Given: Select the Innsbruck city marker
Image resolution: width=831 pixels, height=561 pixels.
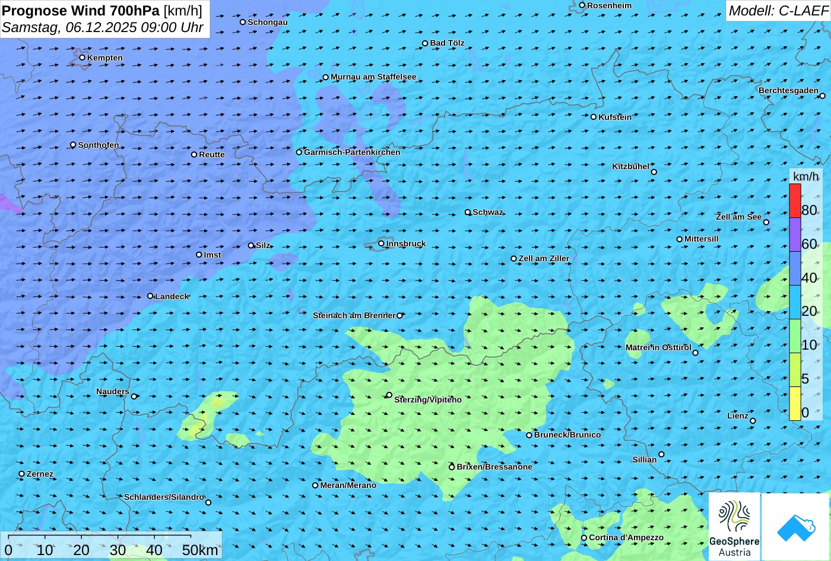Looking at the screenshot, I should point(381,243).
